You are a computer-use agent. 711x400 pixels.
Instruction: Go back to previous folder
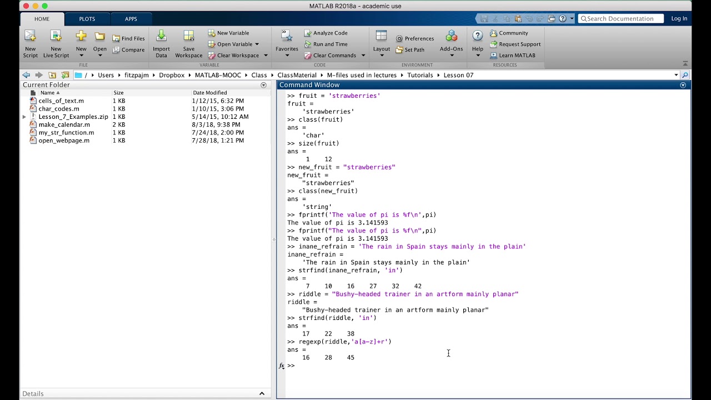tap(26, 75)
